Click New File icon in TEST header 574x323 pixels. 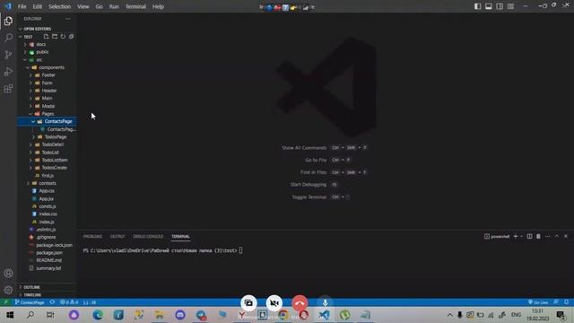click(x=46, y=37)
